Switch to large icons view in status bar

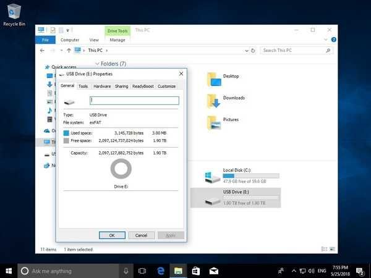tap(333, 249)
